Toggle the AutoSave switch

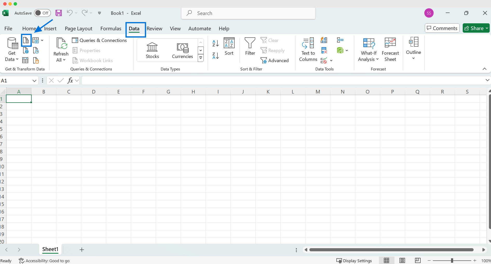pos(42,13)
